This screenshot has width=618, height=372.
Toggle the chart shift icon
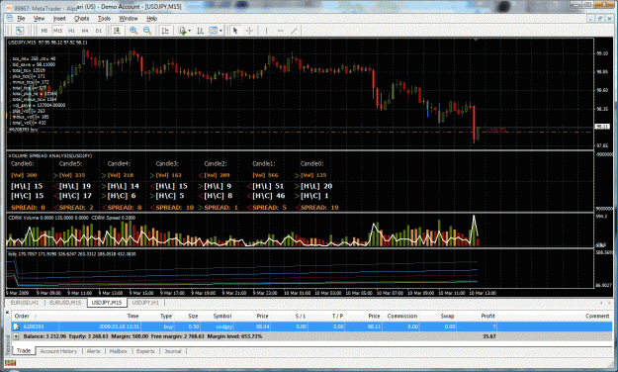coord(165,31)
